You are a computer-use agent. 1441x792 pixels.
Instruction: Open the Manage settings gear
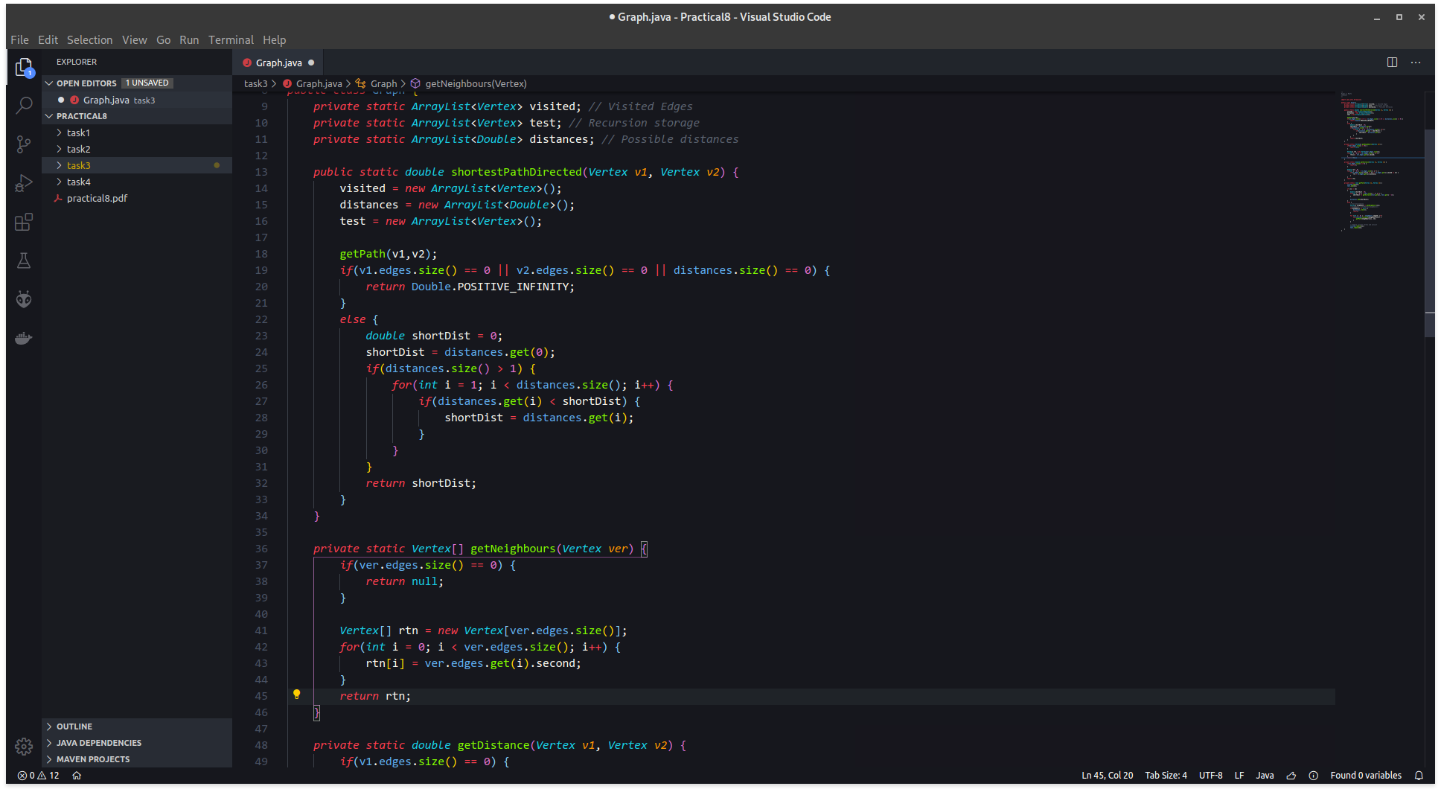25,747
